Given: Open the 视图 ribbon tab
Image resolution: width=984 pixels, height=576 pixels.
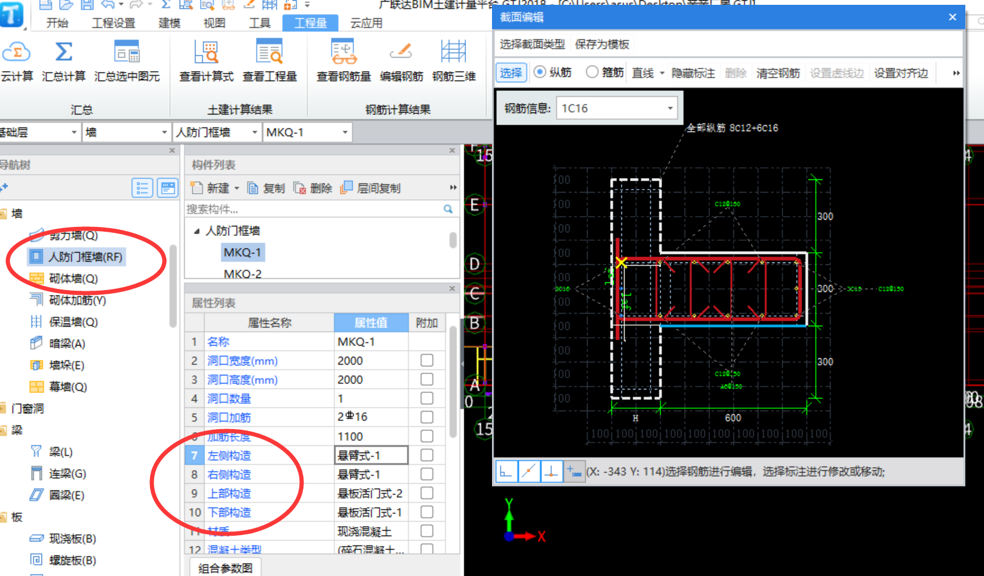Looking at the screenshot, I should point(214,23).
